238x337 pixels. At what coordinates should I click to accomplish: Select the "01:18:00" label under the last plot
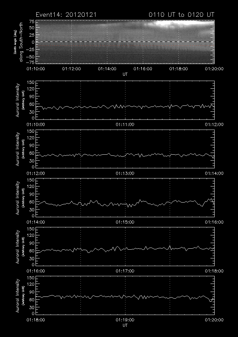pos(36,320)
